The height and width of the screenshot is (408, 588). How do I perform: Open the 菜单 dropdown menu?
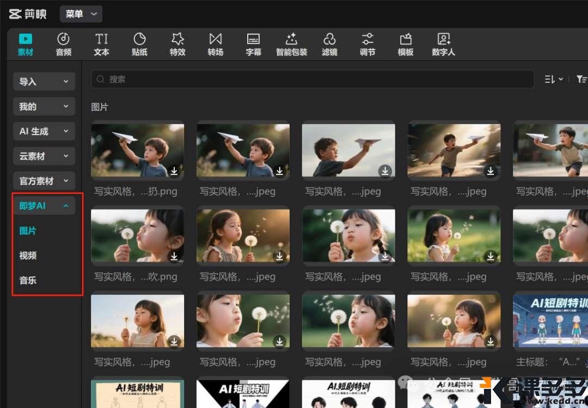click(x=81, y=14)
